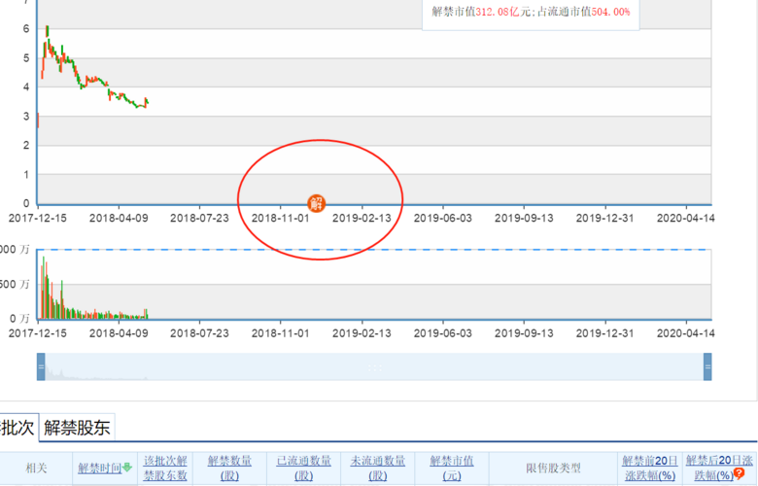Click the 2019-02-13 label under volume chart
The width and height of the screenshot is (758, 486).
[362, 333]
